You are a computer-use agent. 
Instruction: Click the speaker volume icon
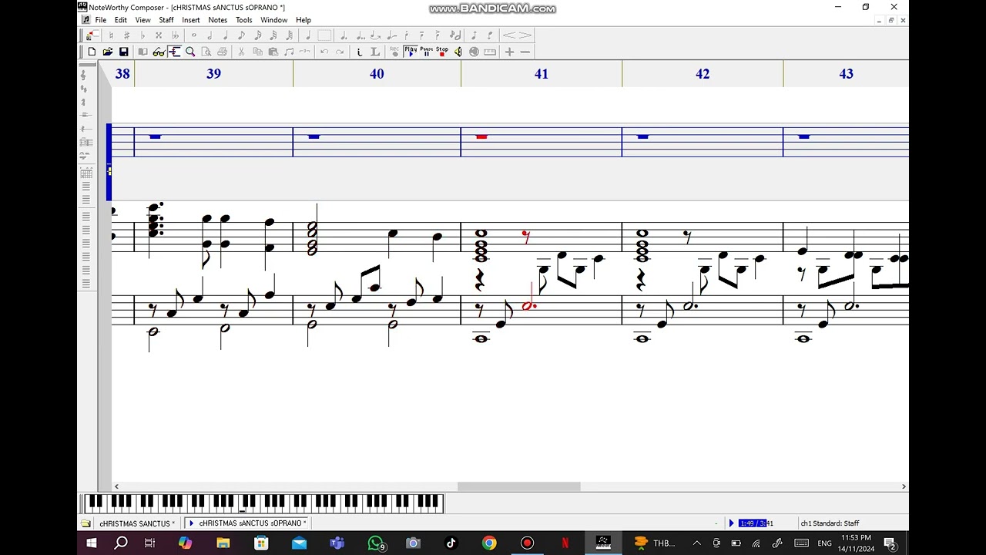click(x=458, y=52)
